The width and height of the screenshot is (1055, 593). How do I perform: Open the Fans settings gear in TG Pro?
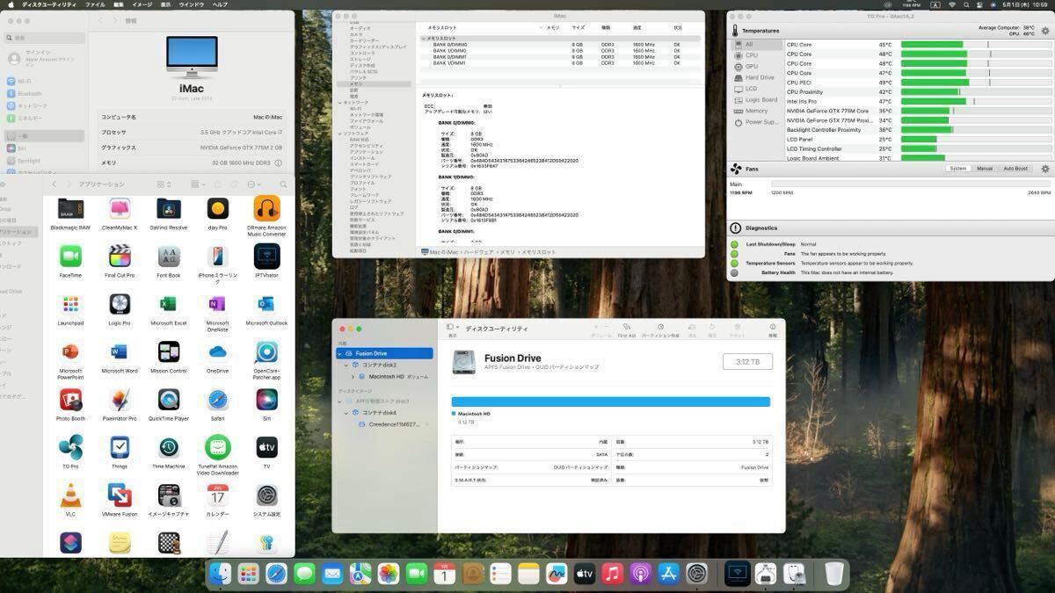pos(1045,169)
